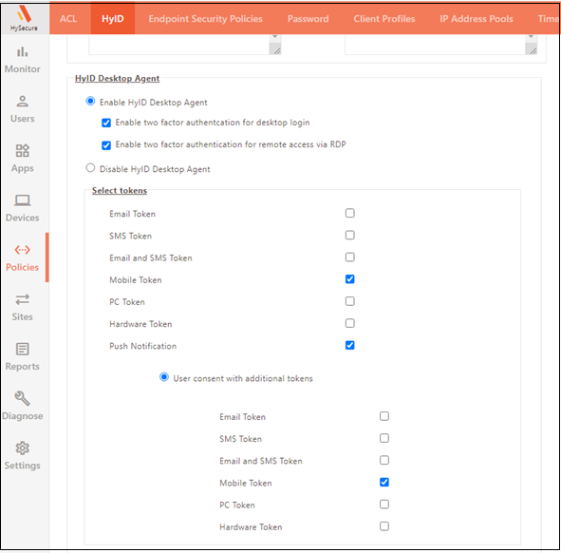The height and width of the screenshot is (553, 561).
Task: Open the Users sidebar icon
Action: (22, 102)
